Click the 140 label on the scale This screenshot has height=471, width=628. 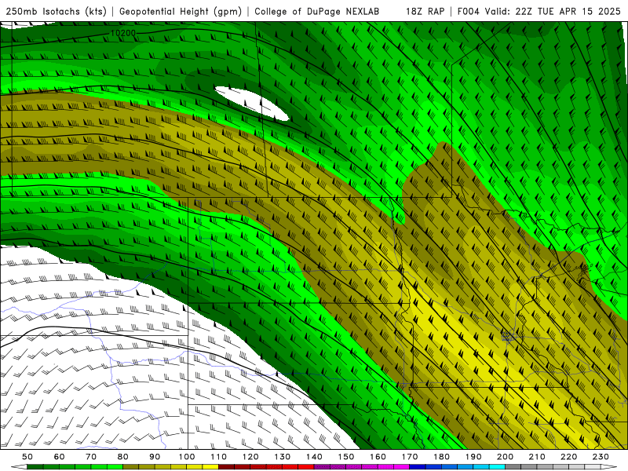tap(315, 457)
